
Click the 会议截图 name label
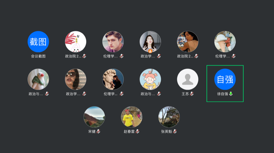click(38, 56)
